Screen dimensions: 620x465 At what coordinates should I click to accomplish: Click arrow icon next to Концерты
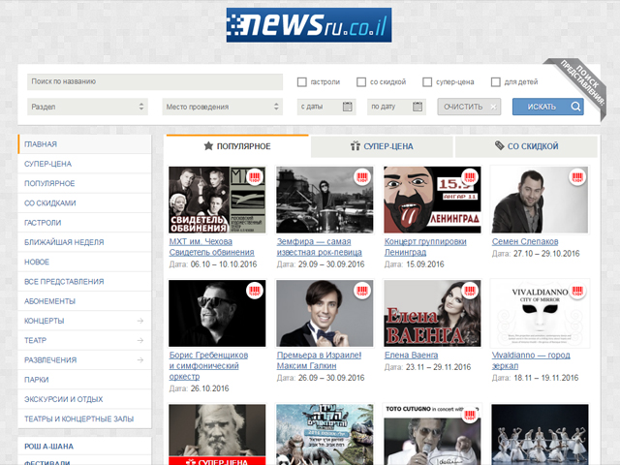tap(139, 321)
